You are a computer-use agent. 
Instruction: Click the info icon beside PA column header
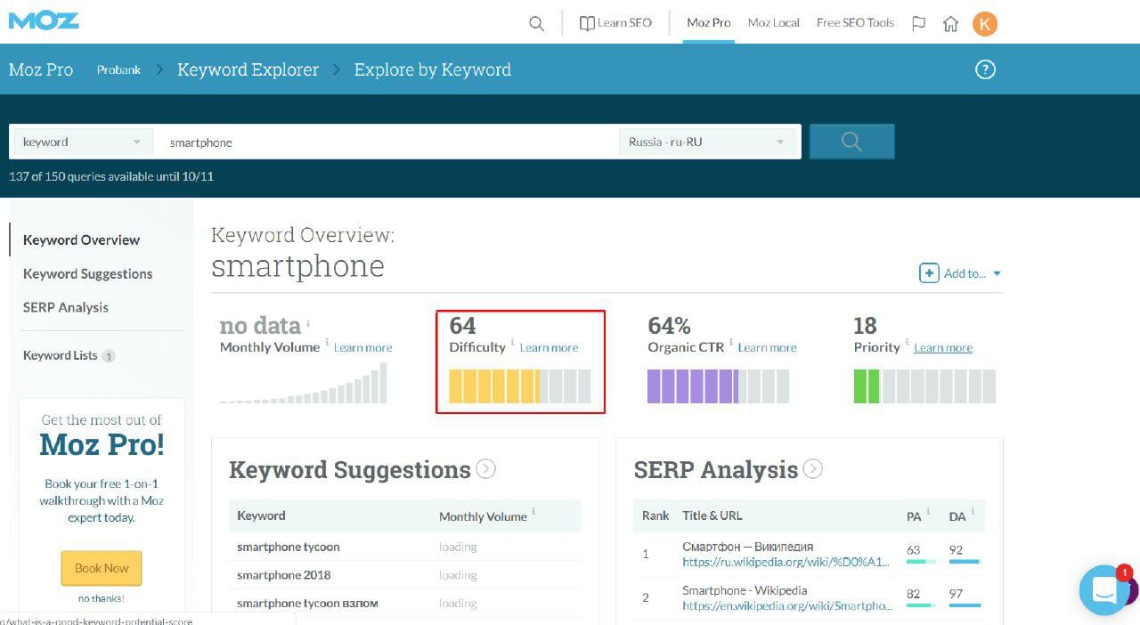click(x=928, y=511)
